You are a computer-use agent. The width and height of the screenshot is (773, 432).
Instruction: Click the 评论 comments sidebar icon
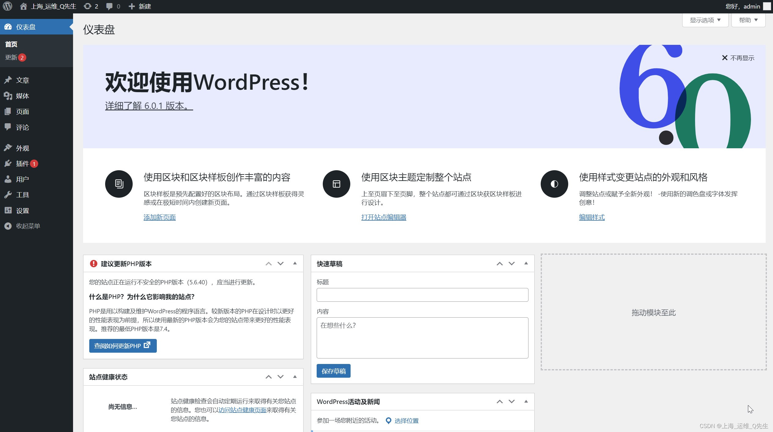pos(8,127)
